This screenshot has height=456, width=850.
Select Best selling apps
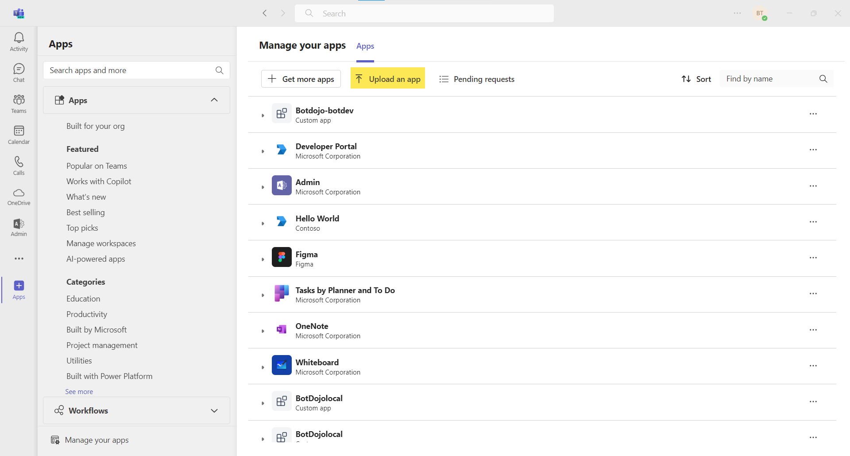pos(85,213)
